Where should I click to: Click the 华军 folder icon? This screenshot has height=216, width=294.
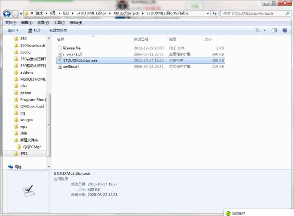tap(16, 133)
